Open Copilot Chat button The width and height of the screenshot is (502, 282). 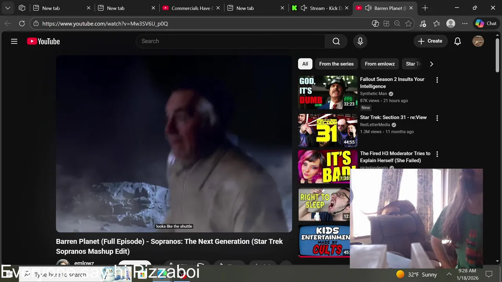[x=486, y=23]
